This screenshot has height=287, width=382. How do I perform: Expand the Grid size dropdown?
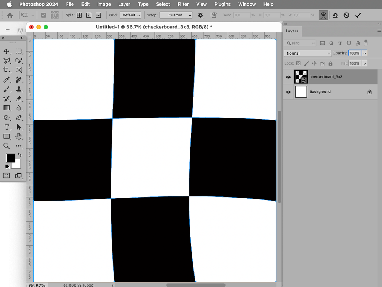[130, 15]
